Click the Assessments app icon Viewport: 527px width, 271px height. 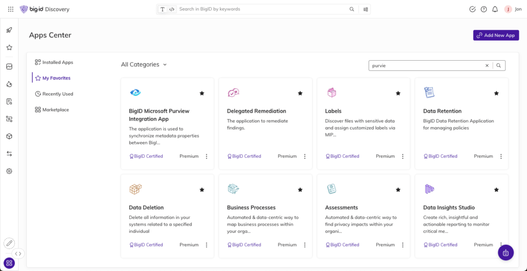click(x=332, y=189)
